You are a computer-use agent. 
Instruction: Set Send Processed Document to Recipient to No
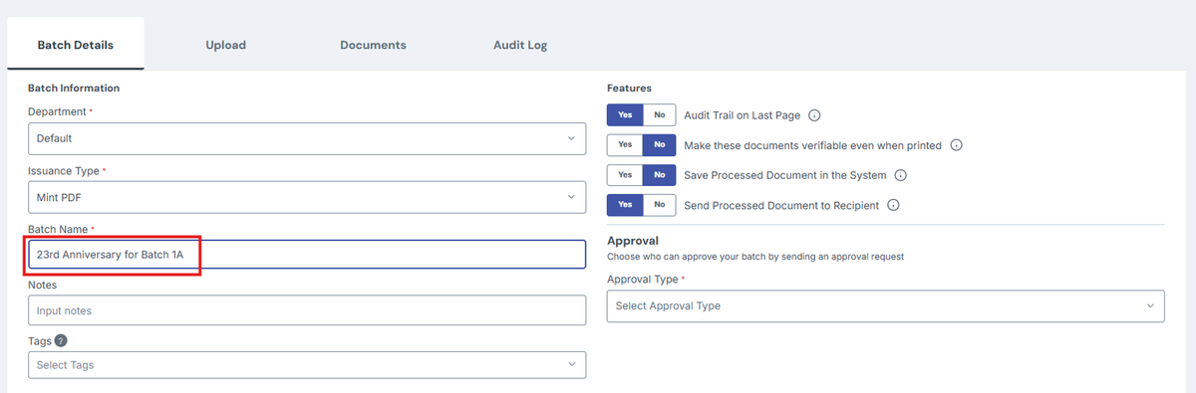(x=659, y=205)
